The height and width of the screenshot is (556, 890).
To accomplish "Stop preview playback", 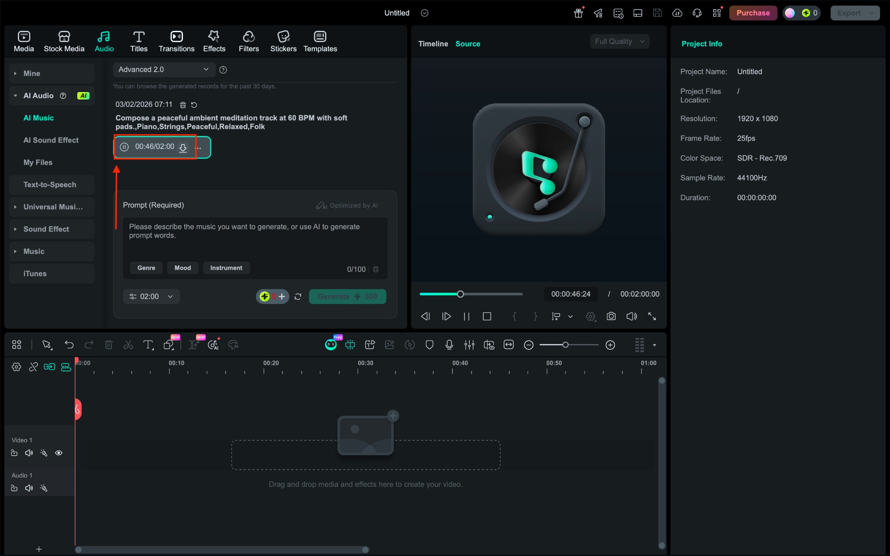I will [x=487, y=316].
